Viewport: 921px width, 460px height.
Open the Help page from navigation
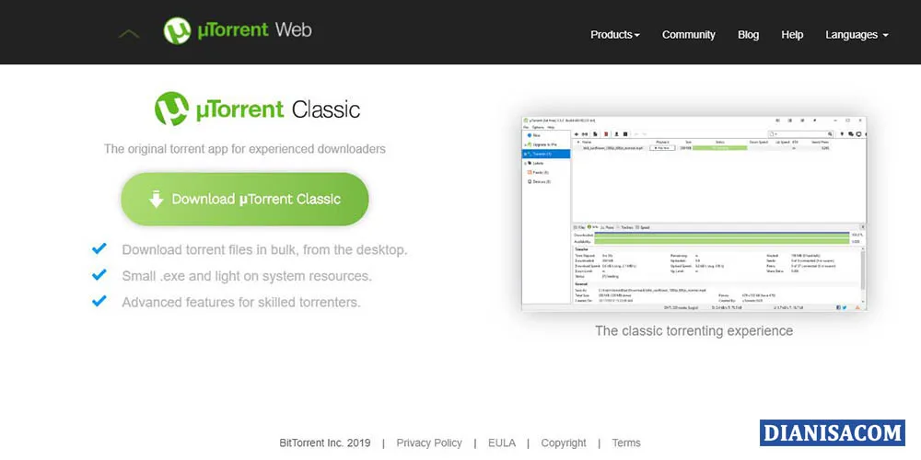792,35
